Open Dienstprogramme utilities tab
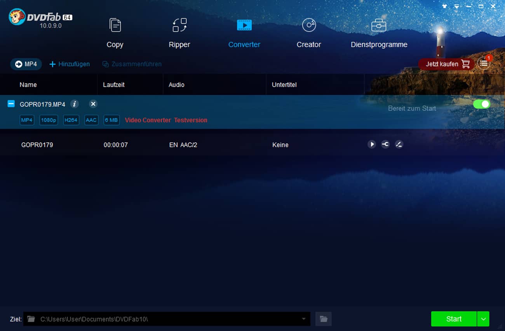 point(379,33)
